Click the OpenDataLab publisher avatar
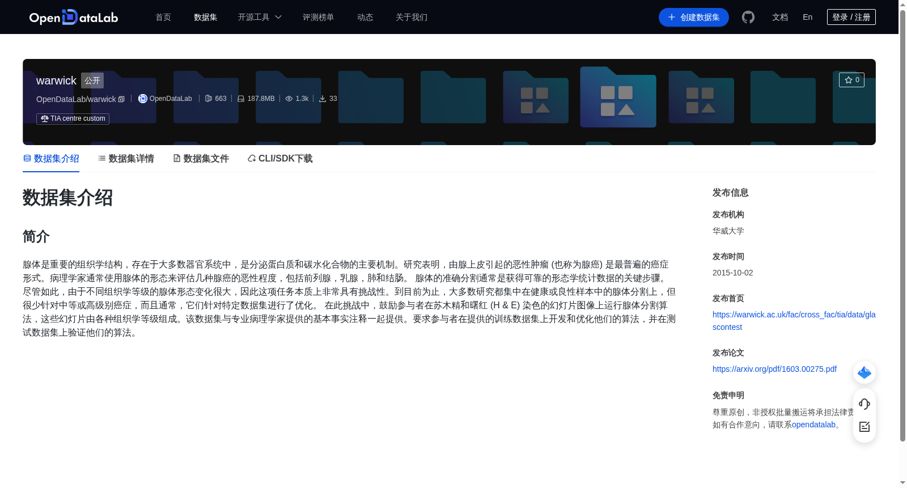 (x=143, y=99)
